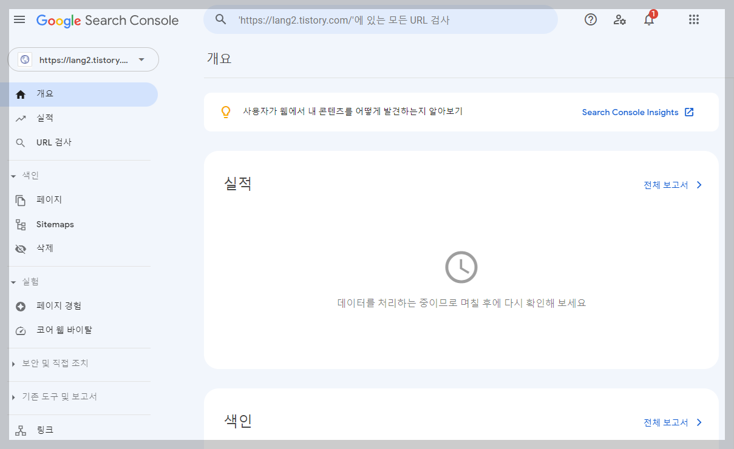
Task: Click the home icon beside 개요
Action: coord(21,95)
